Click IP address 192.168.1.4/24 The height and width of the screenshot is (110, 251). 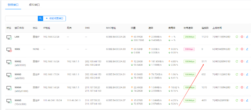point(51,87)
